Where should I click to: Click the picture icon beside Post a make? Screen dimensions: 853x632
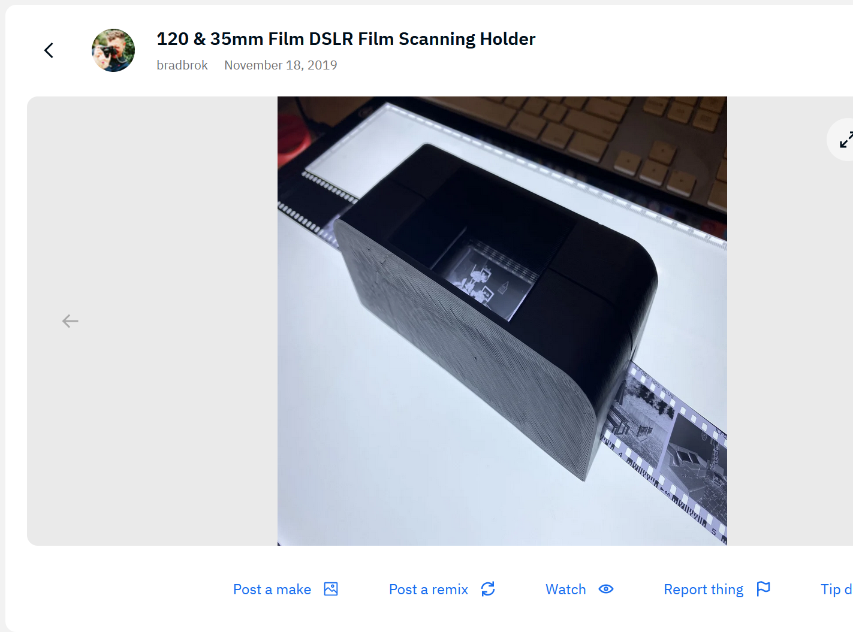click(331, 589)
